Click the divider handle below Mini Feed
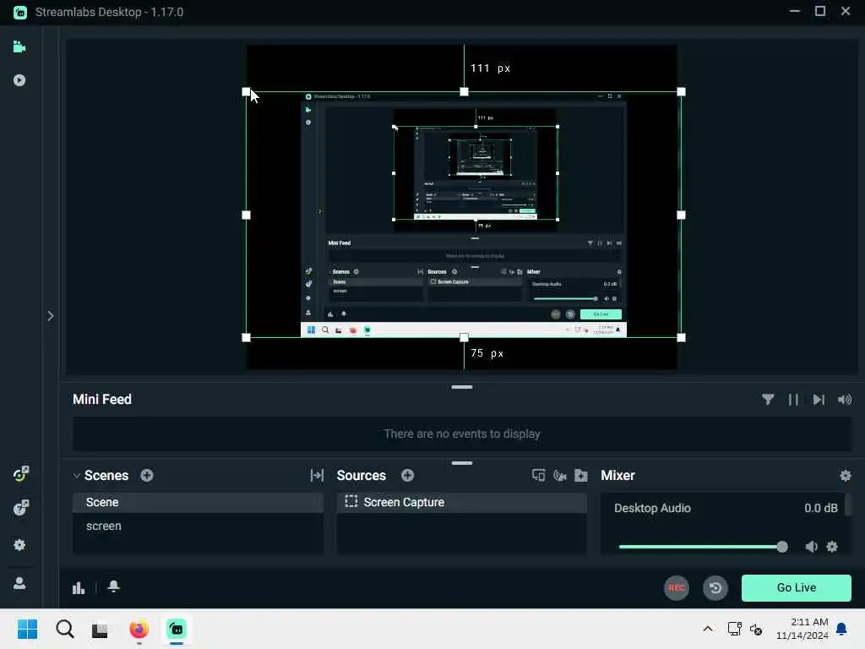This screenshot has height=649, width=865. 462,463
